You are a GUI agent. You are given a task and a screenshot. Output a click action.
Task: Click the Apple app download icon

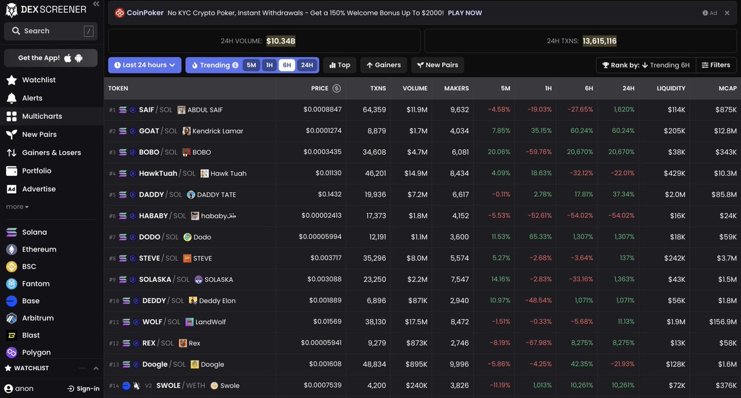point(68,57)
